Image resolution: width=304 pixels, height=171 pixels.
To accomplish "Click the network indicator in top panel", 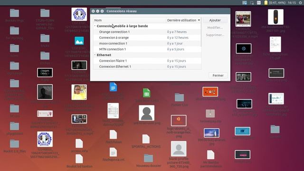I will [x=252, y=2].
